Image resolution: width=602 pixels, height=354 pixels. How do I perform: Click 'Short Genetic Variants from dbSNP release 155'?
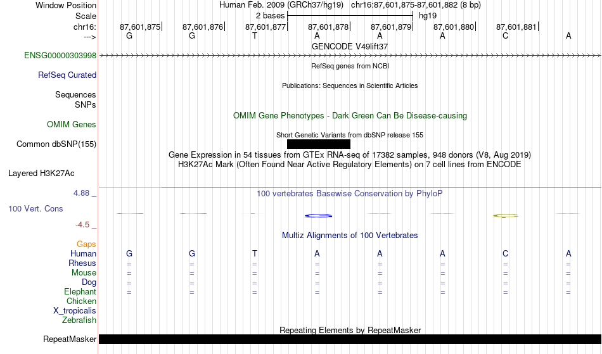click(x=350, y=135)
